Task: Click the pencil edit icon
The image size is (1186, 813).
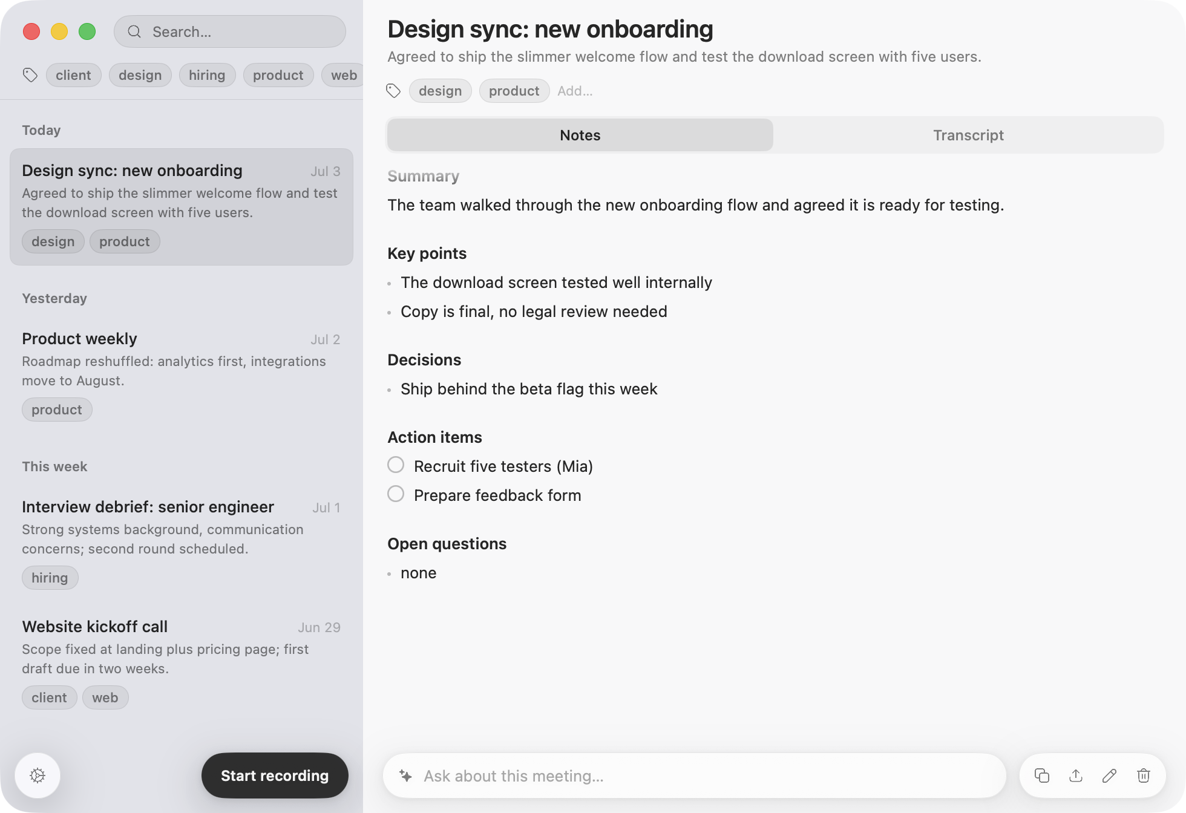Action: pyautogui.click(x=1110, y=775)
